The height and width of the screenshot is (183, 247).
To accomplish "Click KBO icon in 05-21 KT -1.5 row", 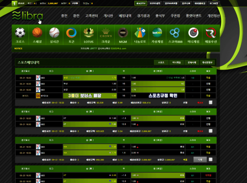I will 38,118.
